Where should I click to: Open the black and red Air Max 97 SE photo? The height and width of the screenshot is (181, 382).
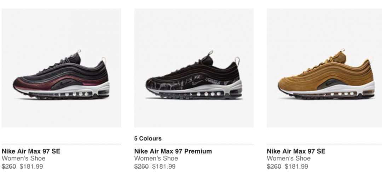pos(61,68)
